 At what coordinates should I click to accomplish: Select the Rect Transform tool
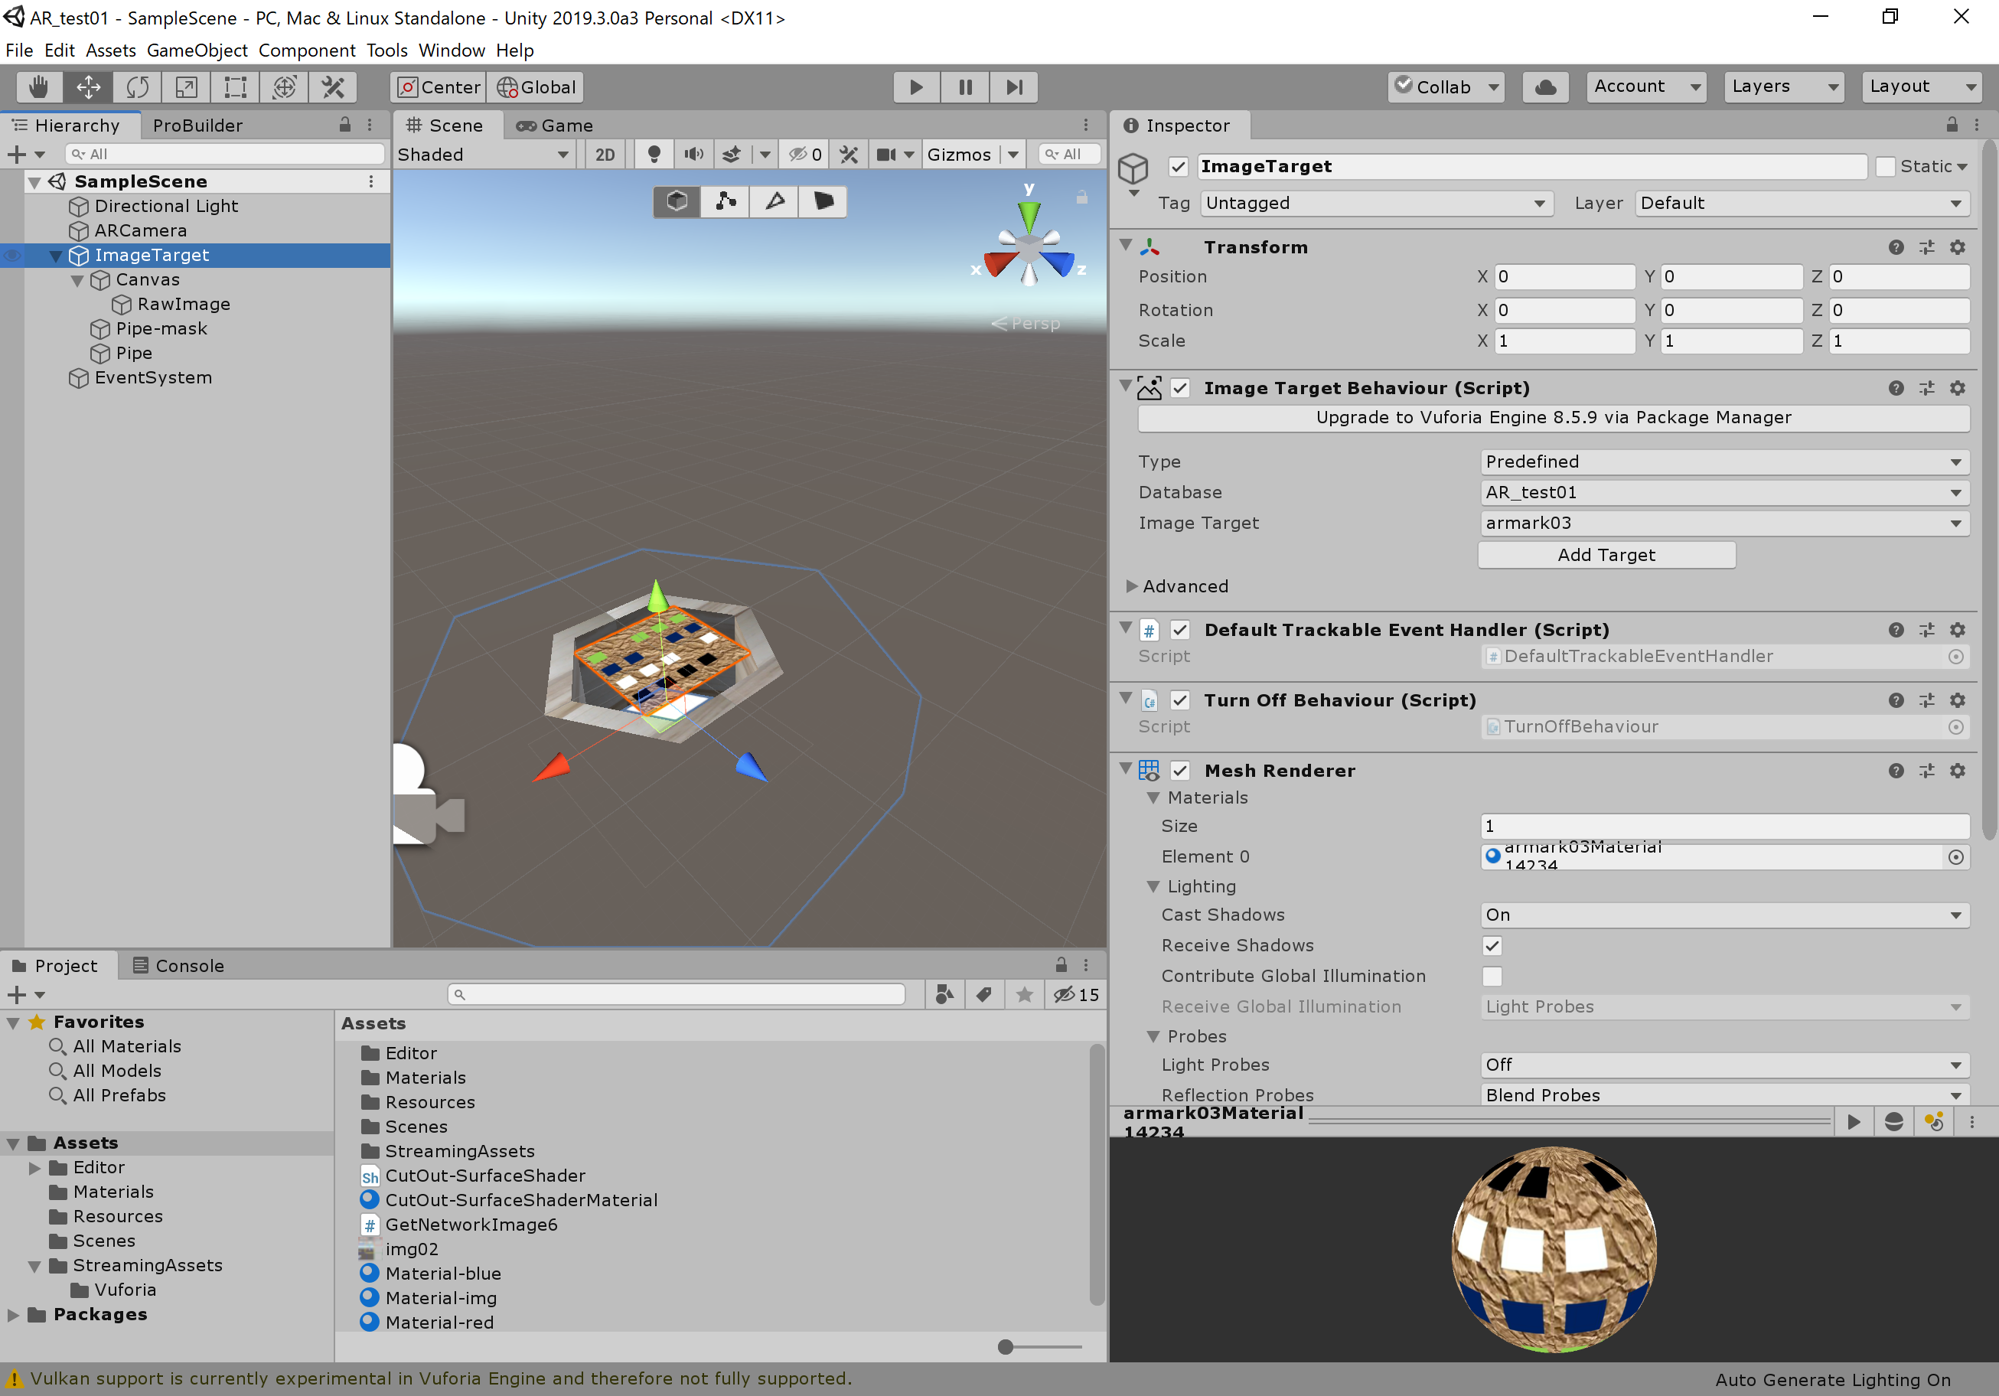[x=235, y=87]
